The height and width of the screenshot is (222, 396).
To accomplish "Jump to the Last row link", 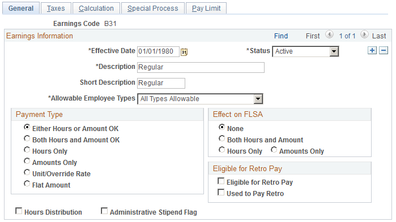I will (x=379, y=36).
